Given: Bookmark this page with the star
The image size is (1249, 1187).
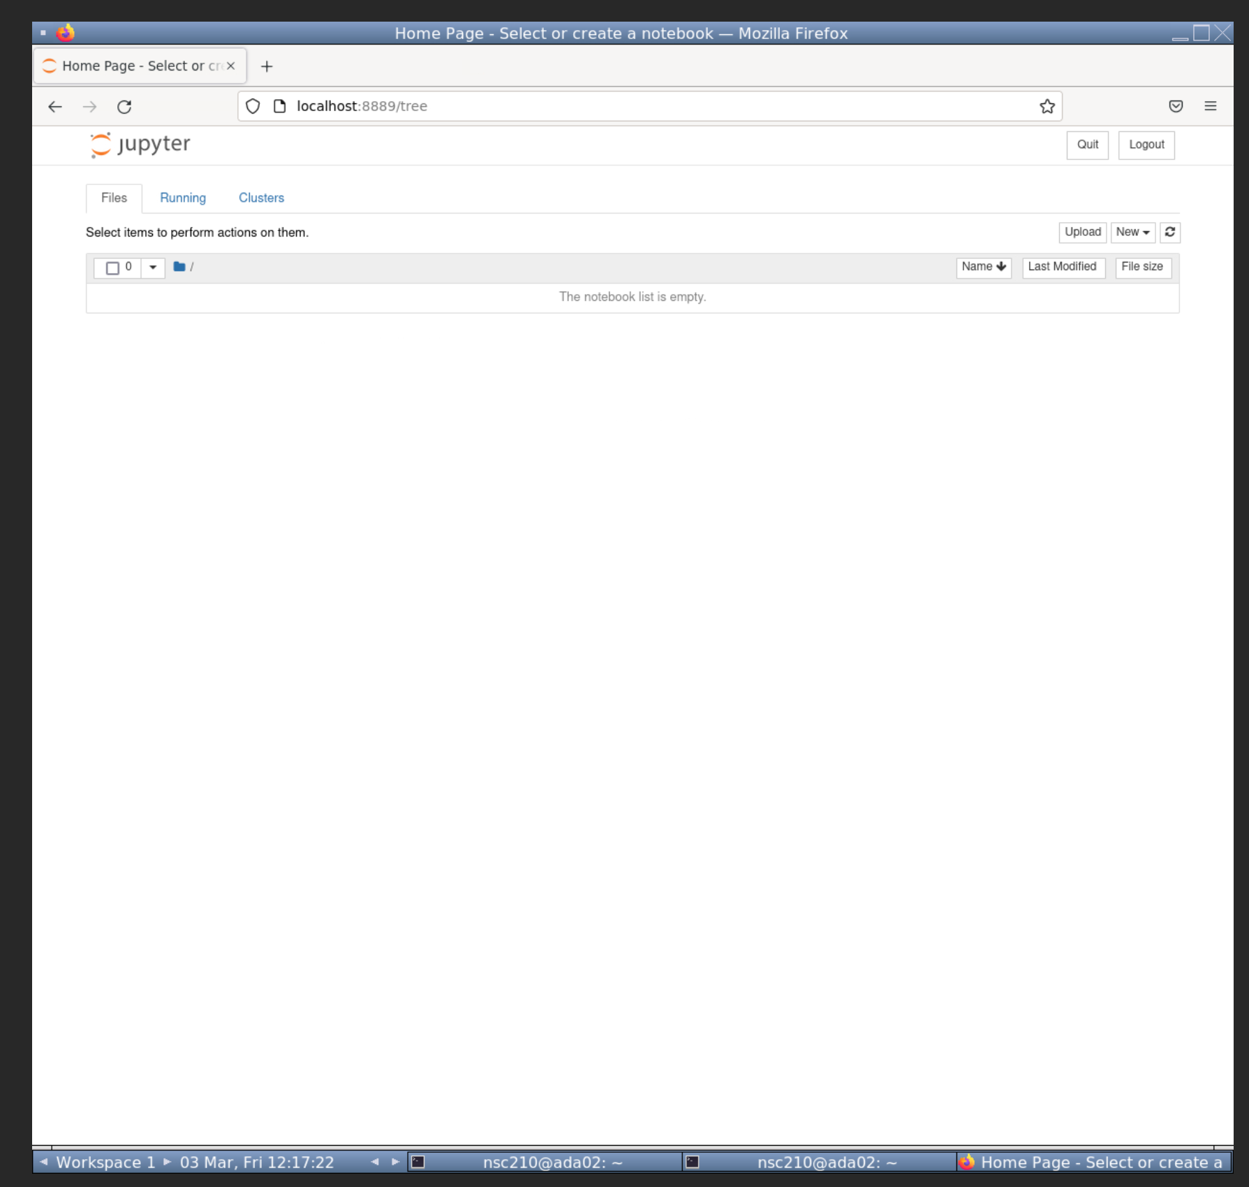Looking at the screenshot, I should 1047,106.
